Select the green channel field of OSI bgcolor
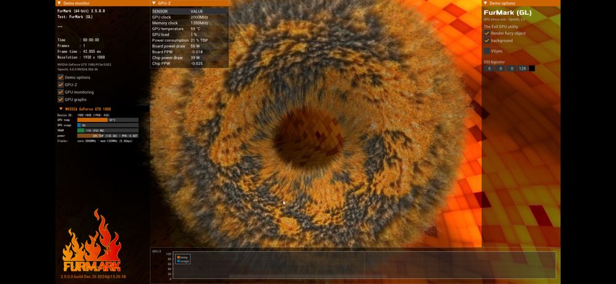Image resolution: width=616 pixels, height=284 pixels. [x=500, y=68]
